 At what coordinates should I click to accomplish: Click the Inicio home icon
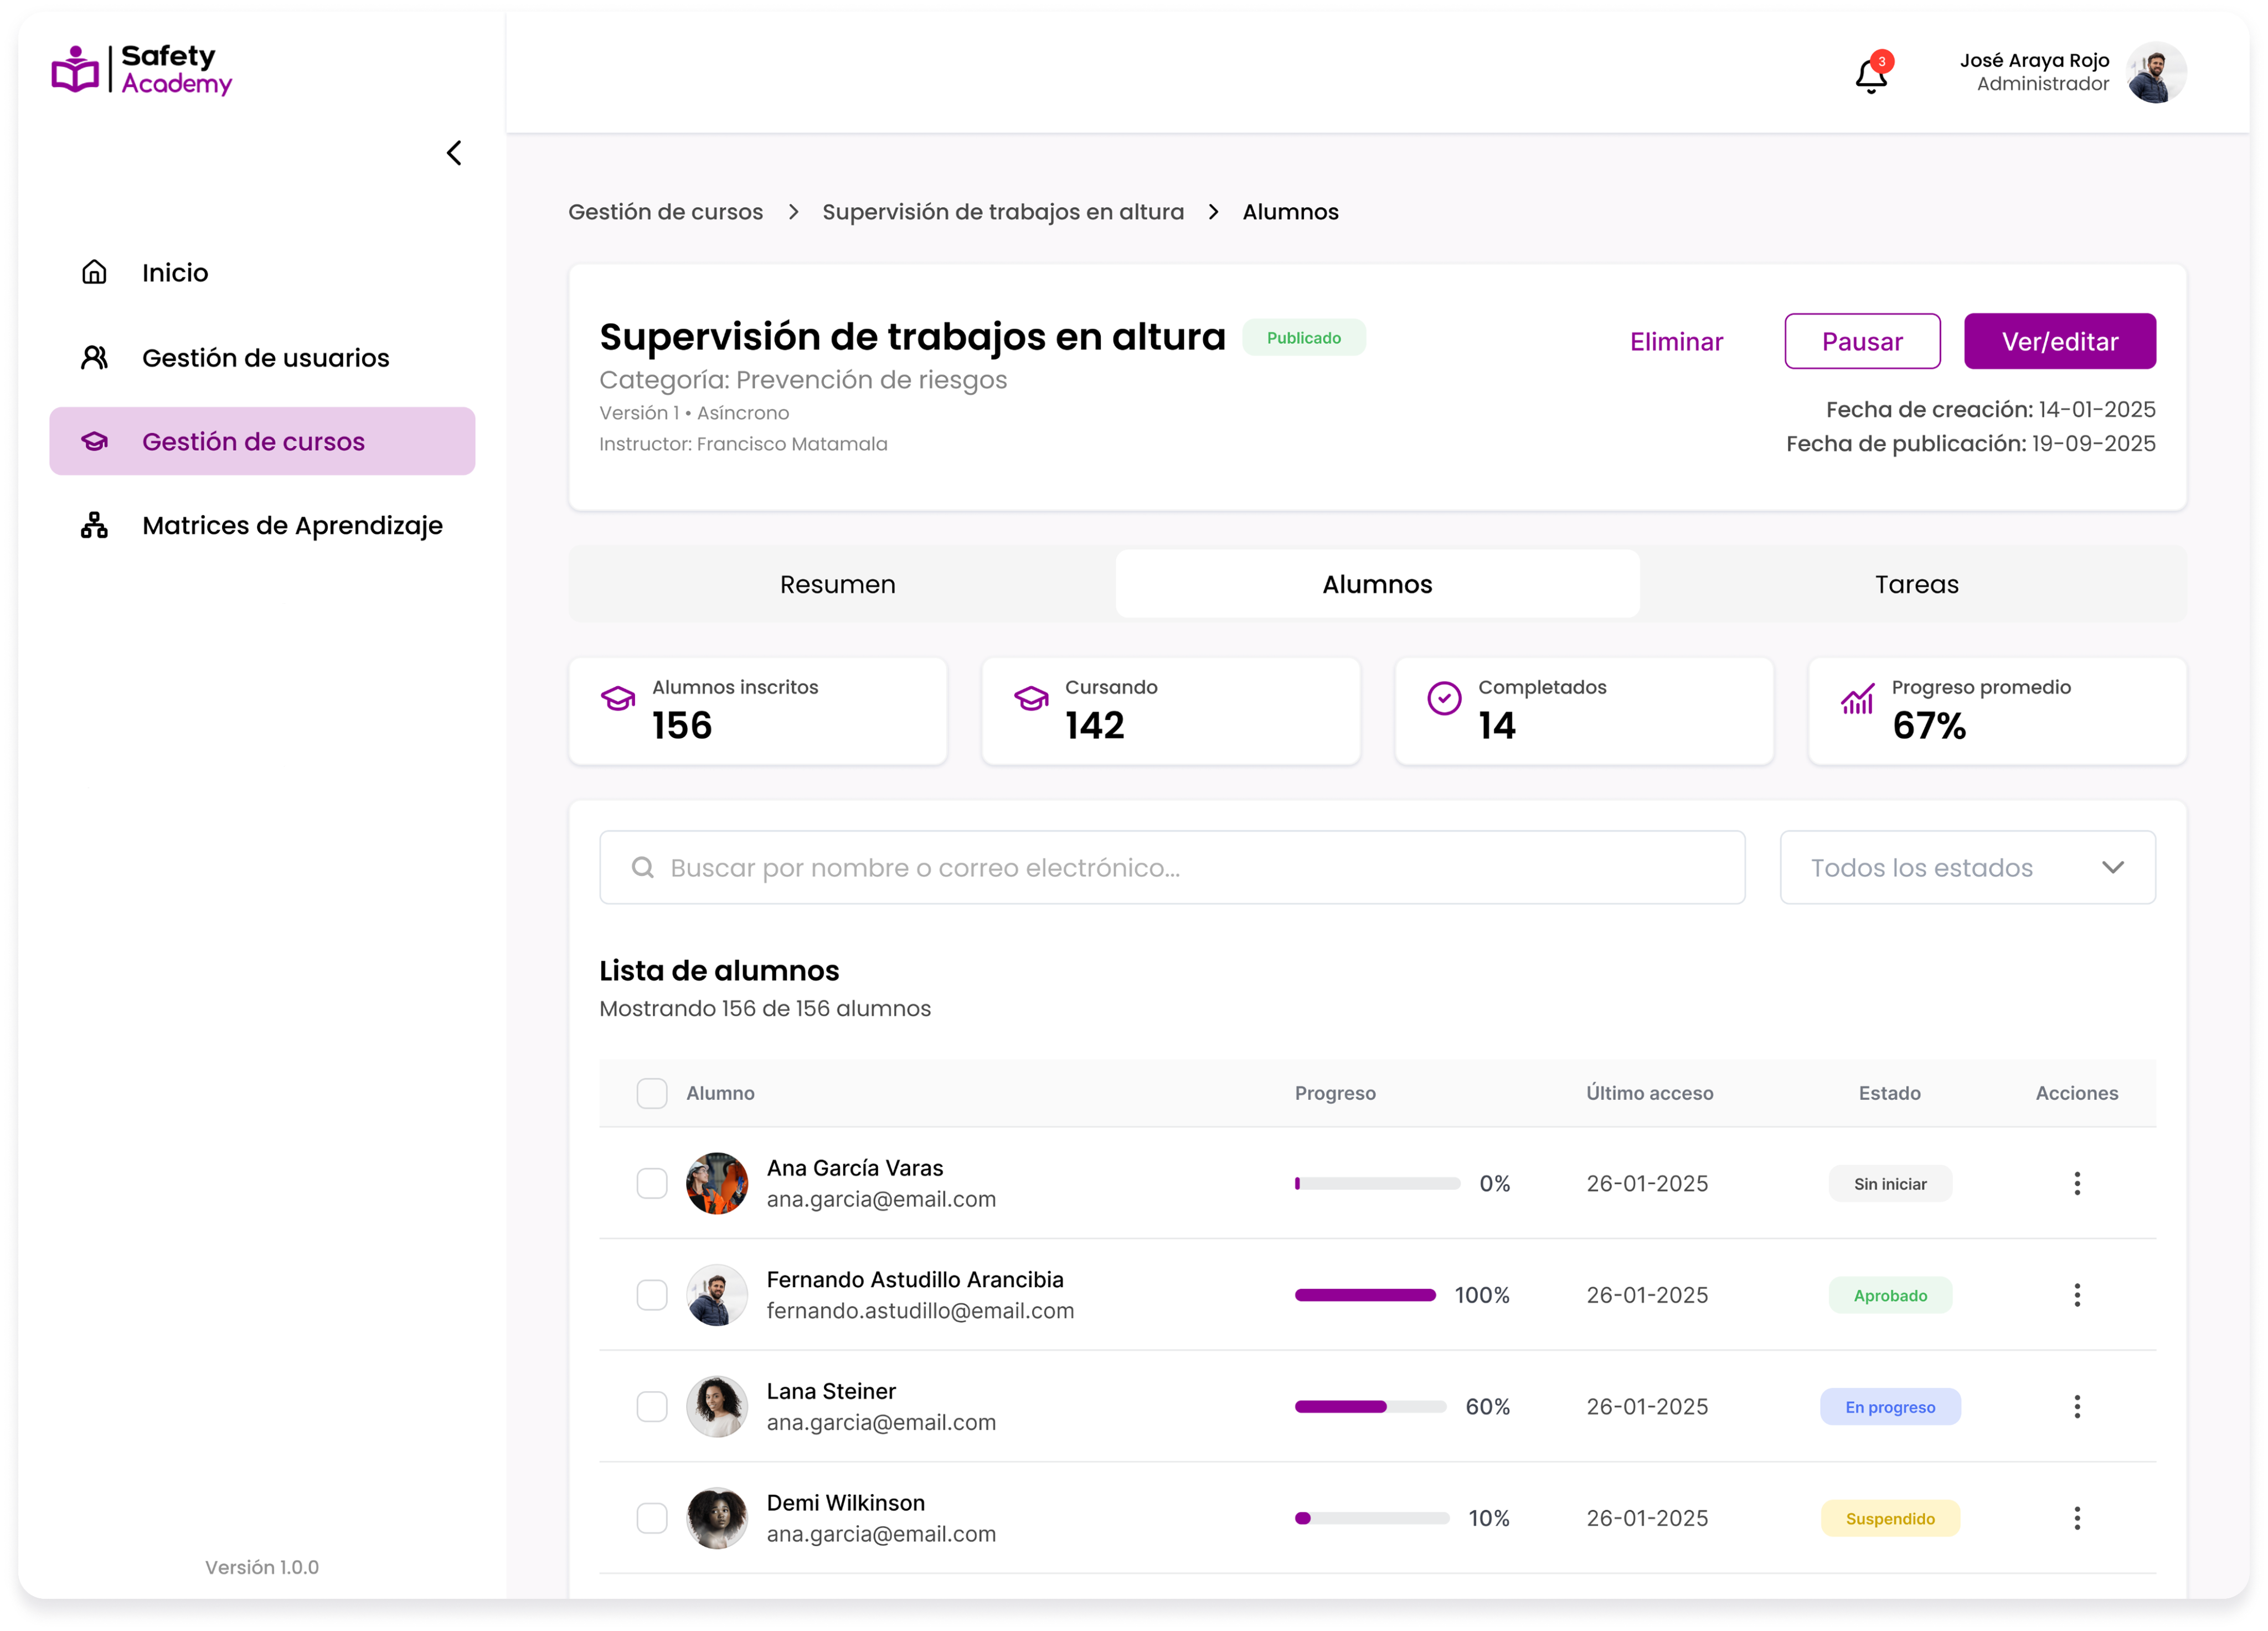94,272
